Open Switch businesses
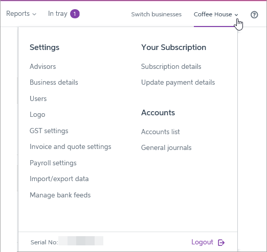The width and height of the screenshot is (267, 252). 156,14
